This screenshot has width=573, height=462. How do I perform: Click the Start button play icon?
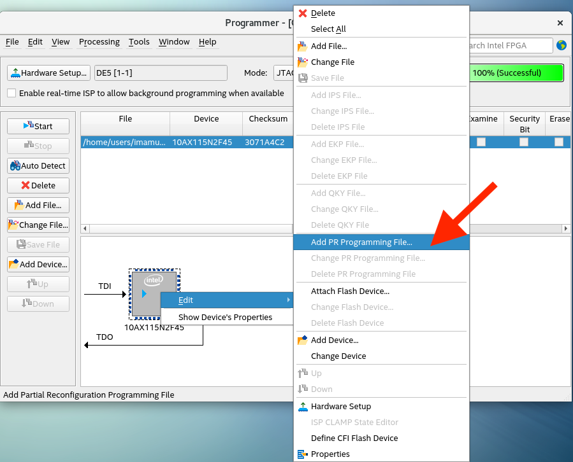pyautogui.click(x=29, y=125)
